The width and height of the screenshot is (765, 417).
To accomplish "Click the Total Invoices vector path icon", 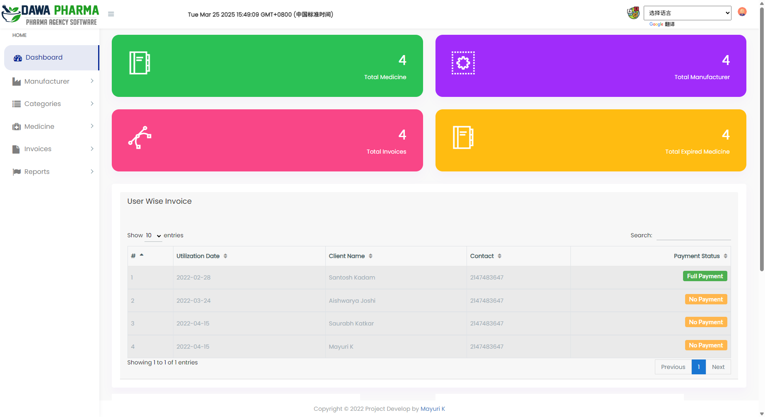I will [140, 137].
